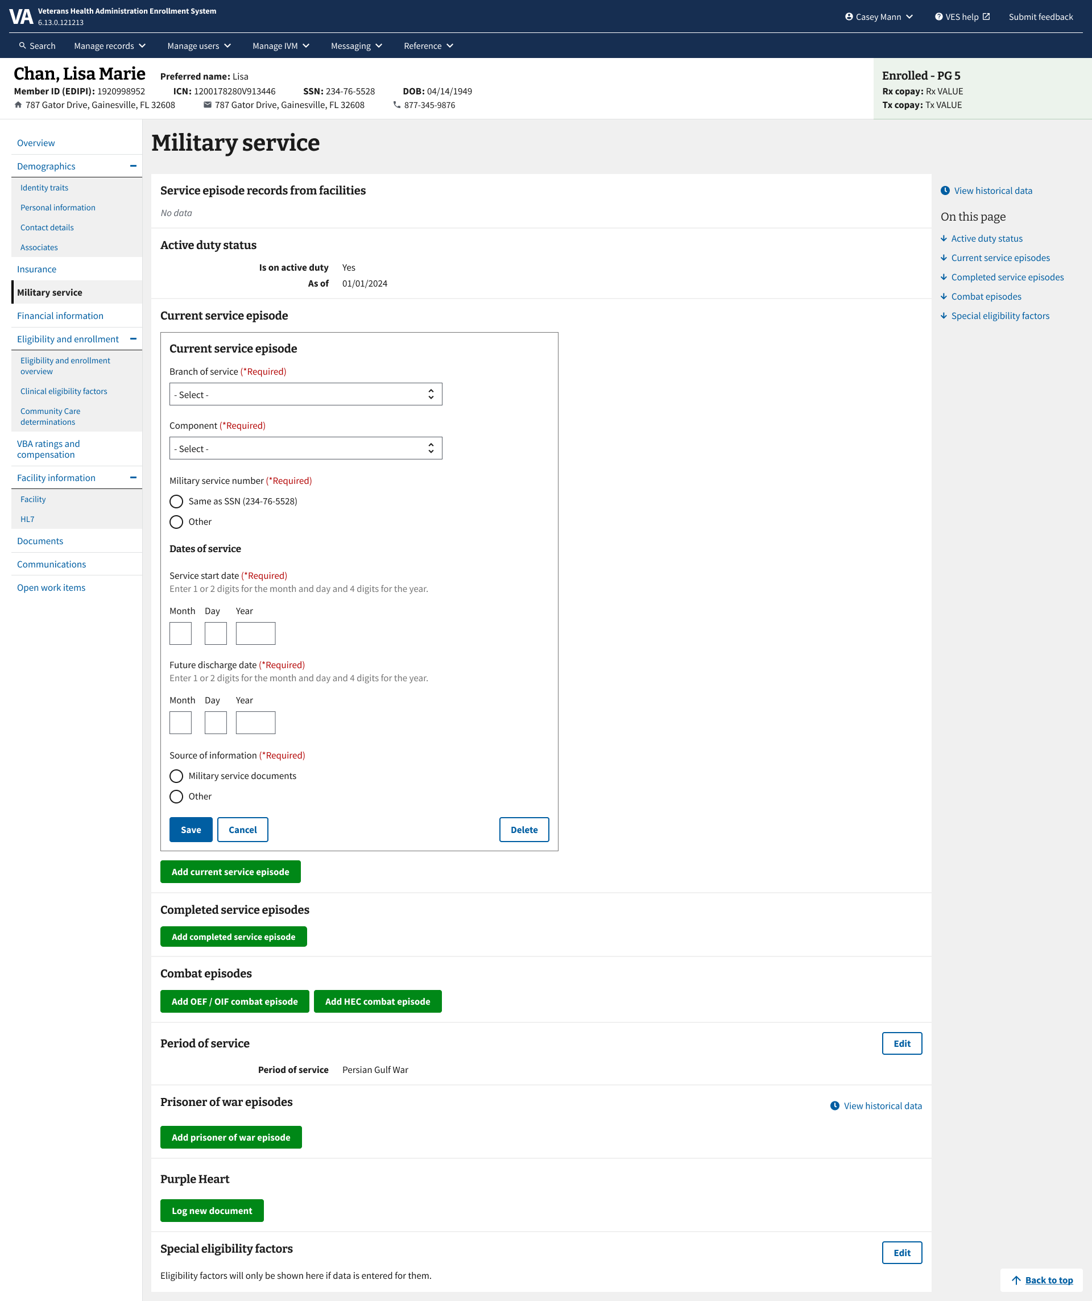Screen dimensions: 1092x1301
Task: Click the Service start date Year field
Action: [x=255, y=634]
